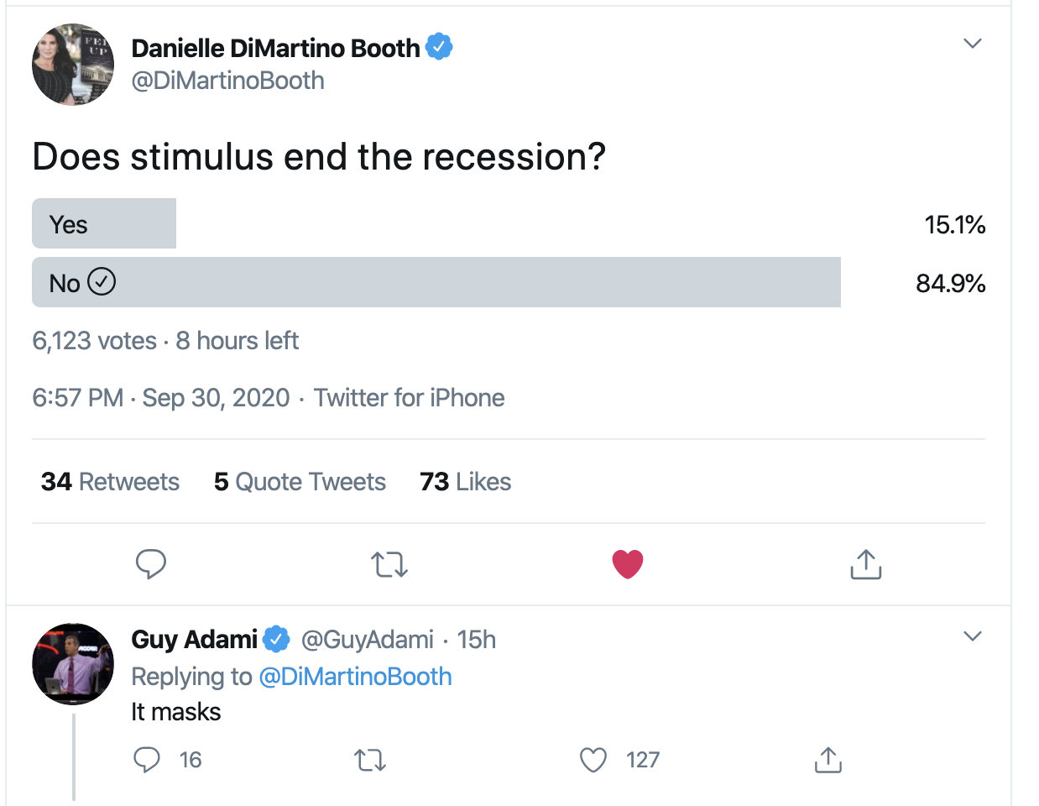Click the Twitter for iPhone source link
The image size is (1039, 806).
tap(410, 398)
